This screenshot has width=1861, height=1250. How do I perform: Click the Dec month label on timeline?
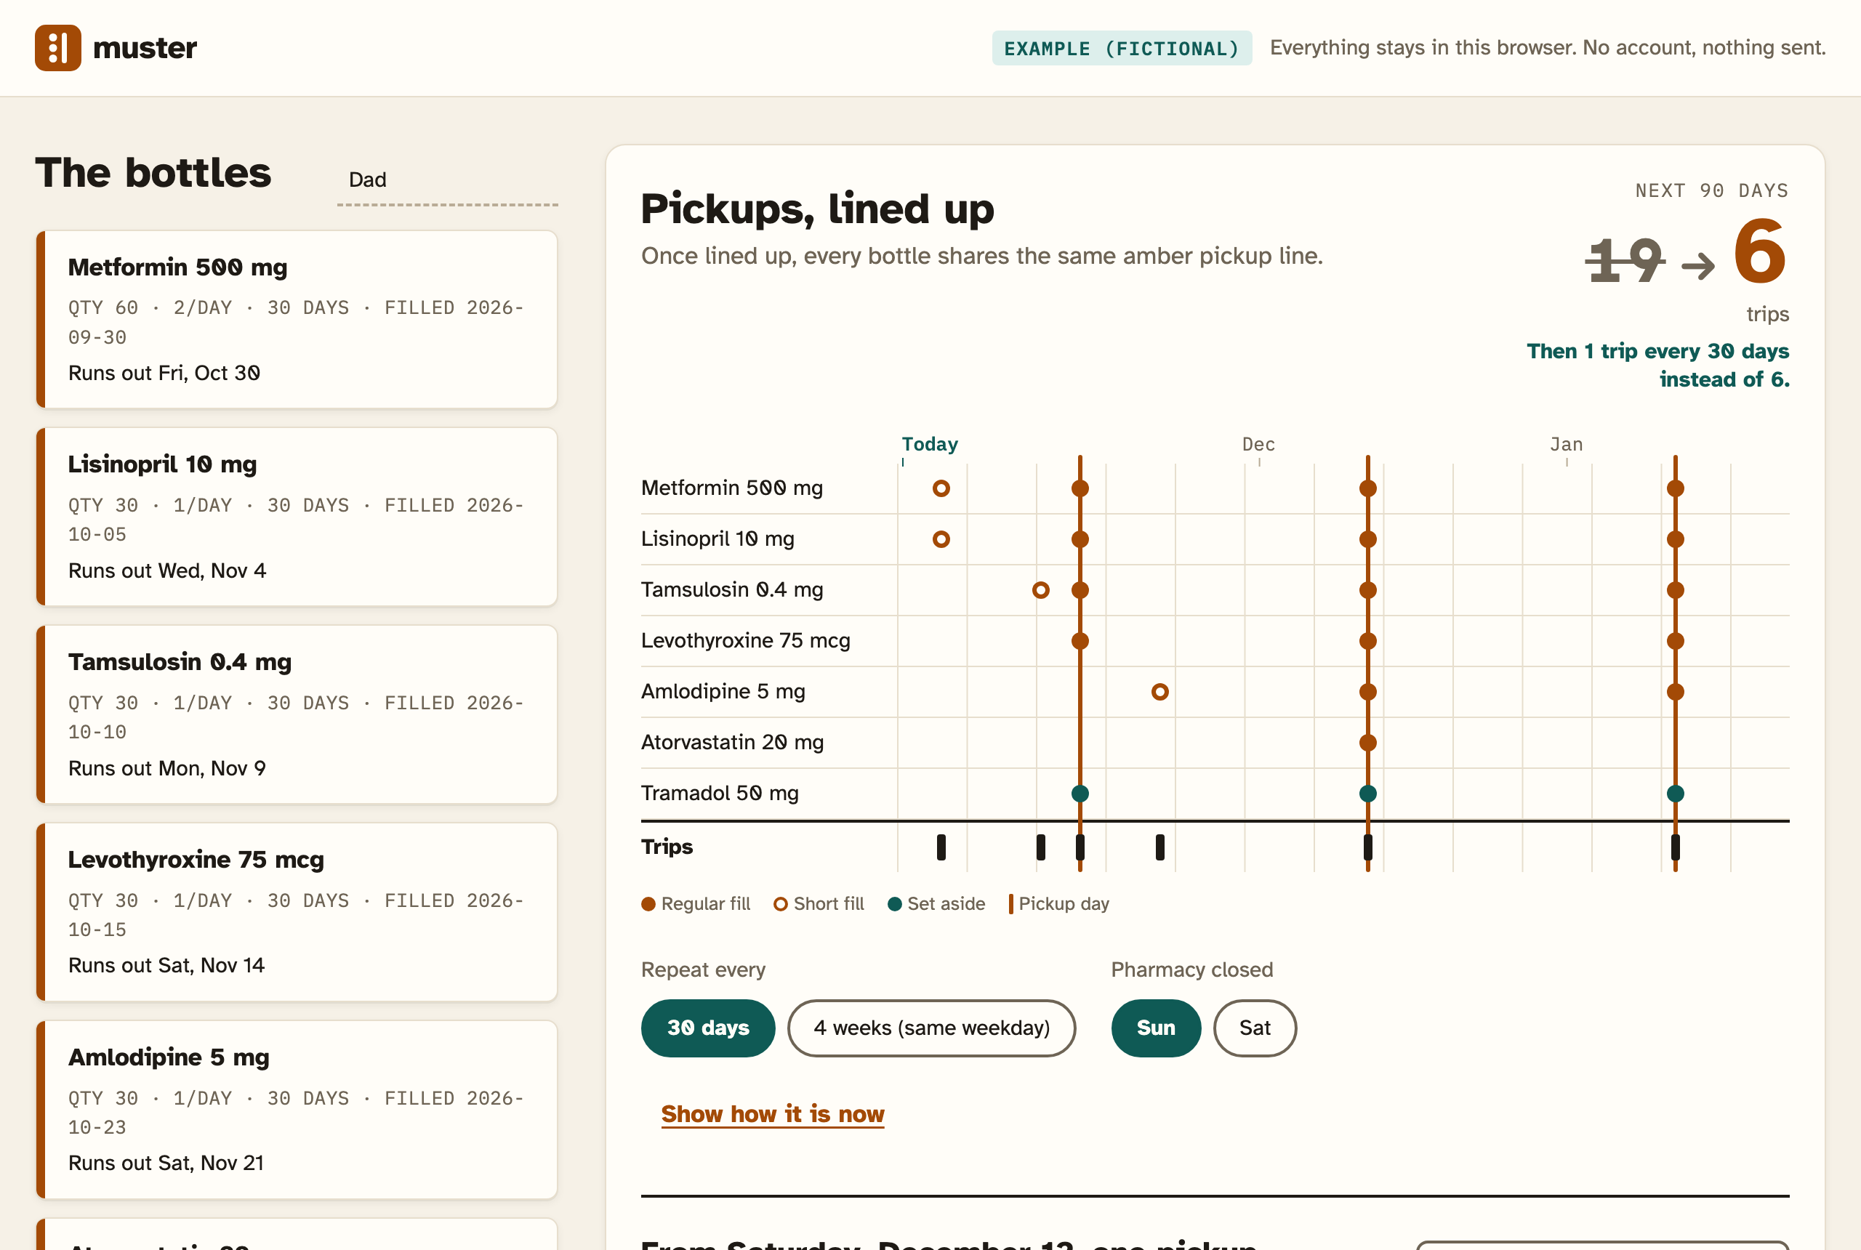(x=1258, y=444)
